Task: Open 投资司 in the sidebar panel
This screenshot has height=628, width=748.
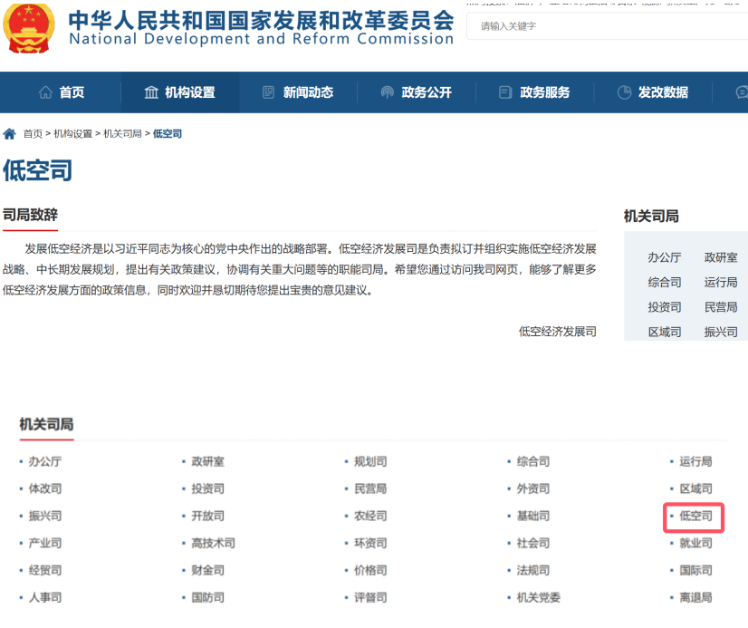Action: [x=665, y=307]
